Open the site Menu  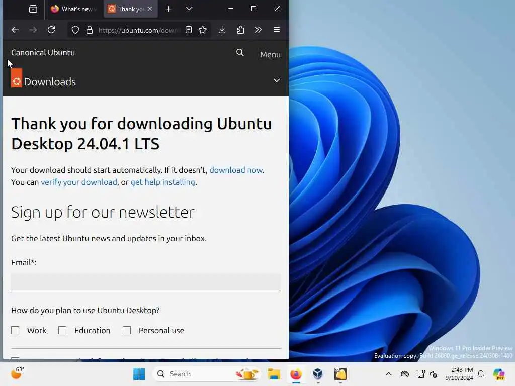[270, 54]
